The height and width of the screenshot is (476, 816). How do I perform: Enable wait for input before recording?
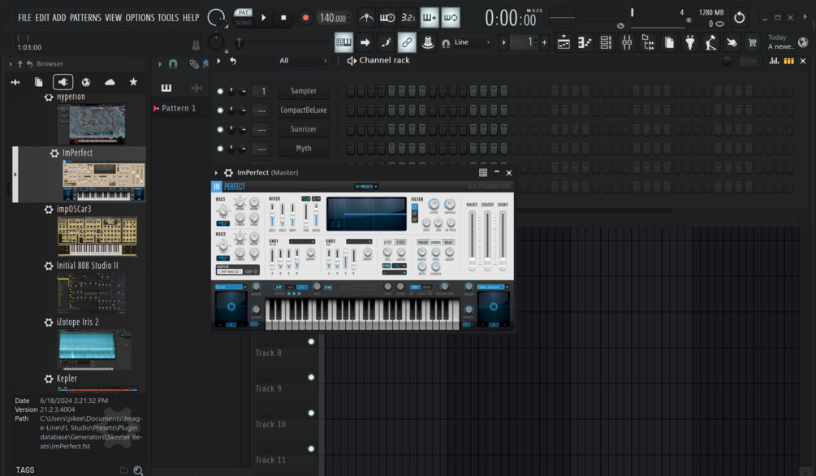(x=387, y=18)
